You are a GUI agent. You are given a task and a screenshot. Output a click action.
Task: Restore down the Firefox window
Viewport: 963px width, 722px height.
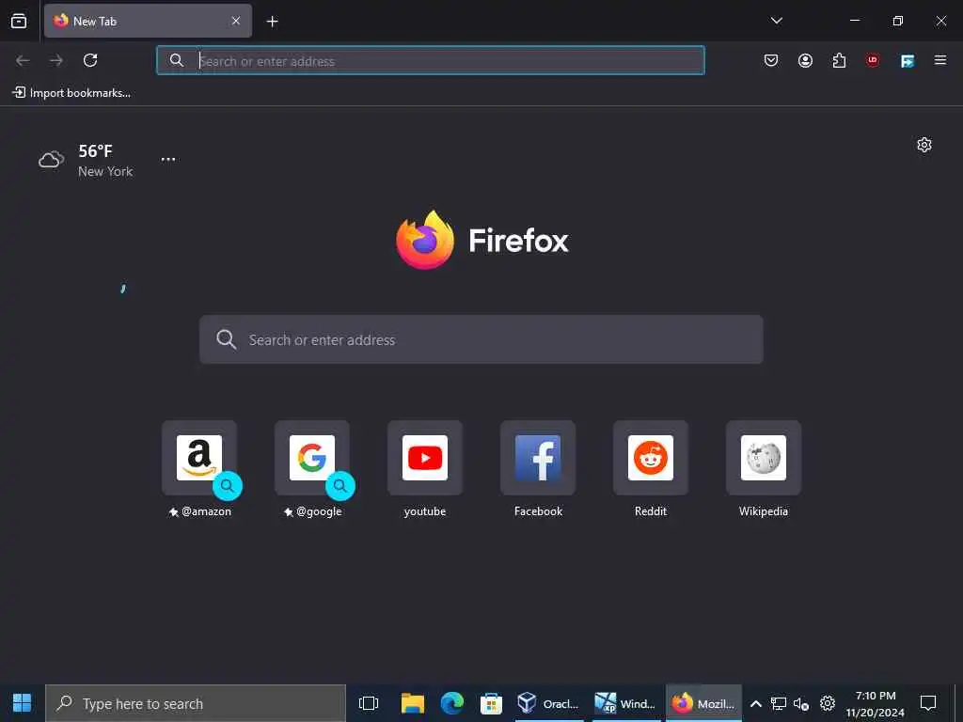pyautogui.click(x=898, y=21)
